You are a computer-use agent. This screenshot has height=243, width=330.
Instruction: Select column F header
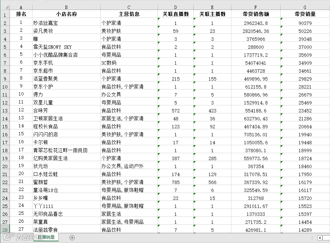coord(256,7)
